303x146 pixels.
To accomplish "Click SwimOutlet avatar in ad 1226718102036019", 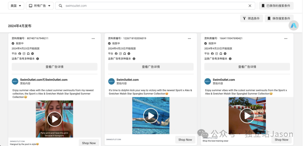I will point(111,81).
